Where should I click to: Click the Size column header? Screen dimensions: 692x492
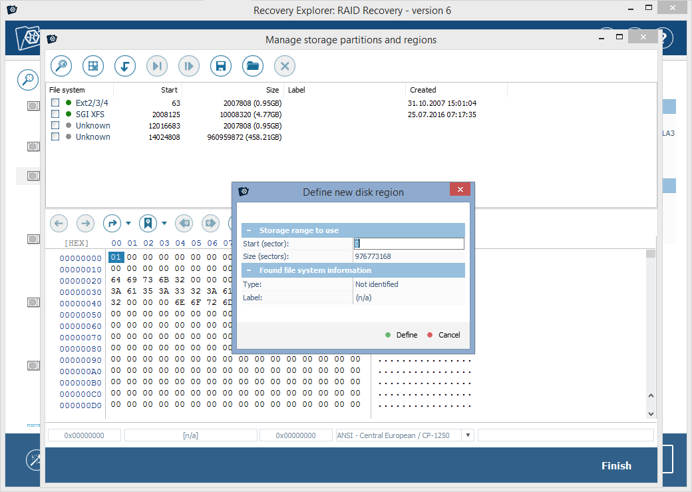(233, 90)
